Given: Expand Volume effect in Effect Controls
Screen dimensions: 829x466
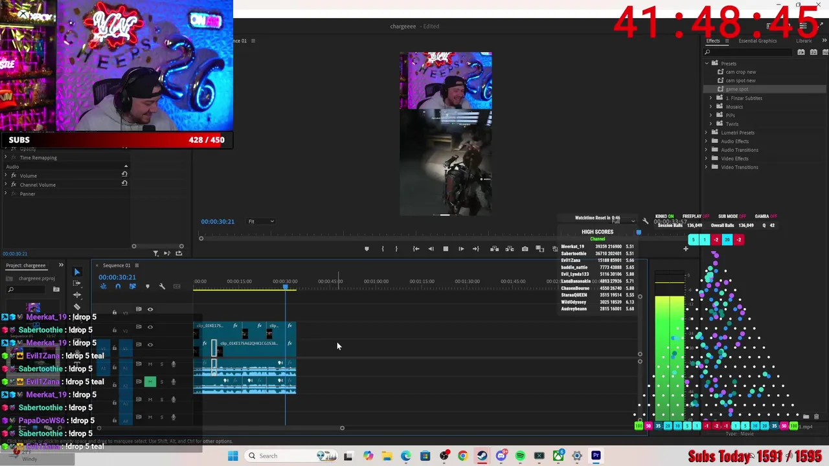Looking at the screenshot, I should (6, 175).
